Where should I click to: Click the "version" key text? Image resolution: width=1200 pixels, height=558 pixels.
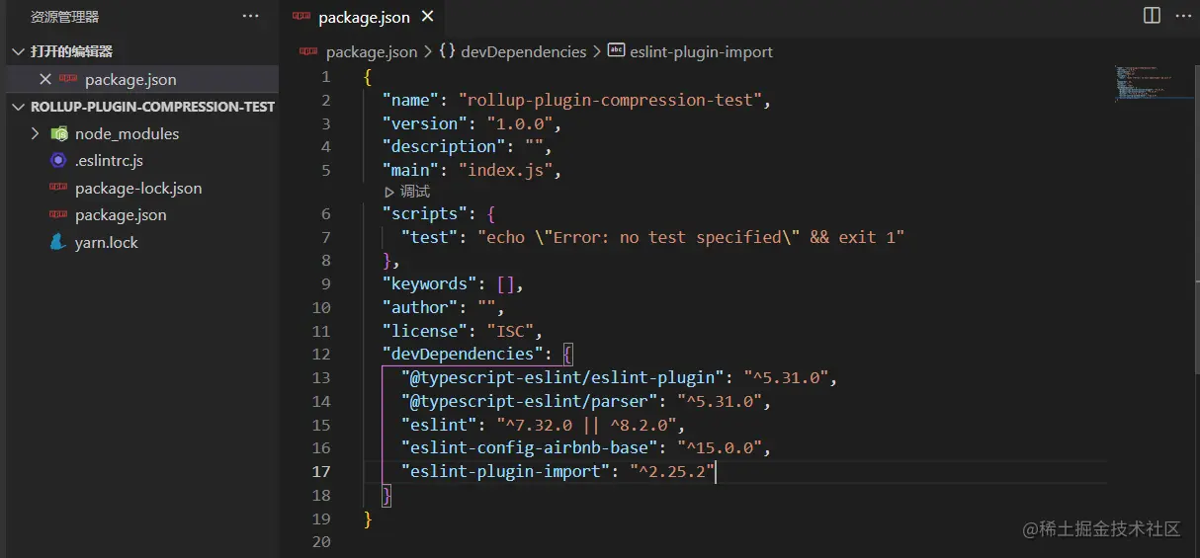point(425,123)
